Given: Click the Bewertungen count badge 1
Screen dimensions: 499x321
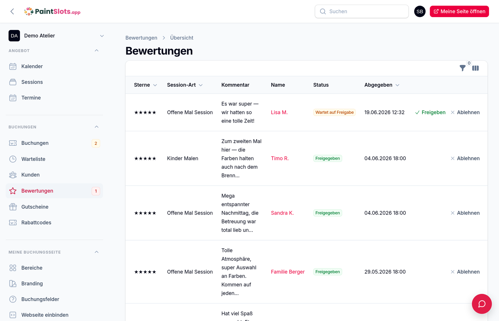Looking at the screenshot, I should point(96,191).
